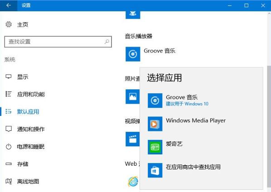
Task: Click the Store shopping bag icon
Action: 155,170
